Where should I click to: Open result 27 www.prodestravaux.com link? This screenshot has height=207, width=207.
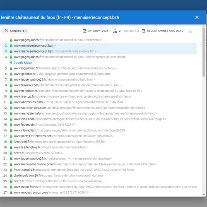point(51,193)
